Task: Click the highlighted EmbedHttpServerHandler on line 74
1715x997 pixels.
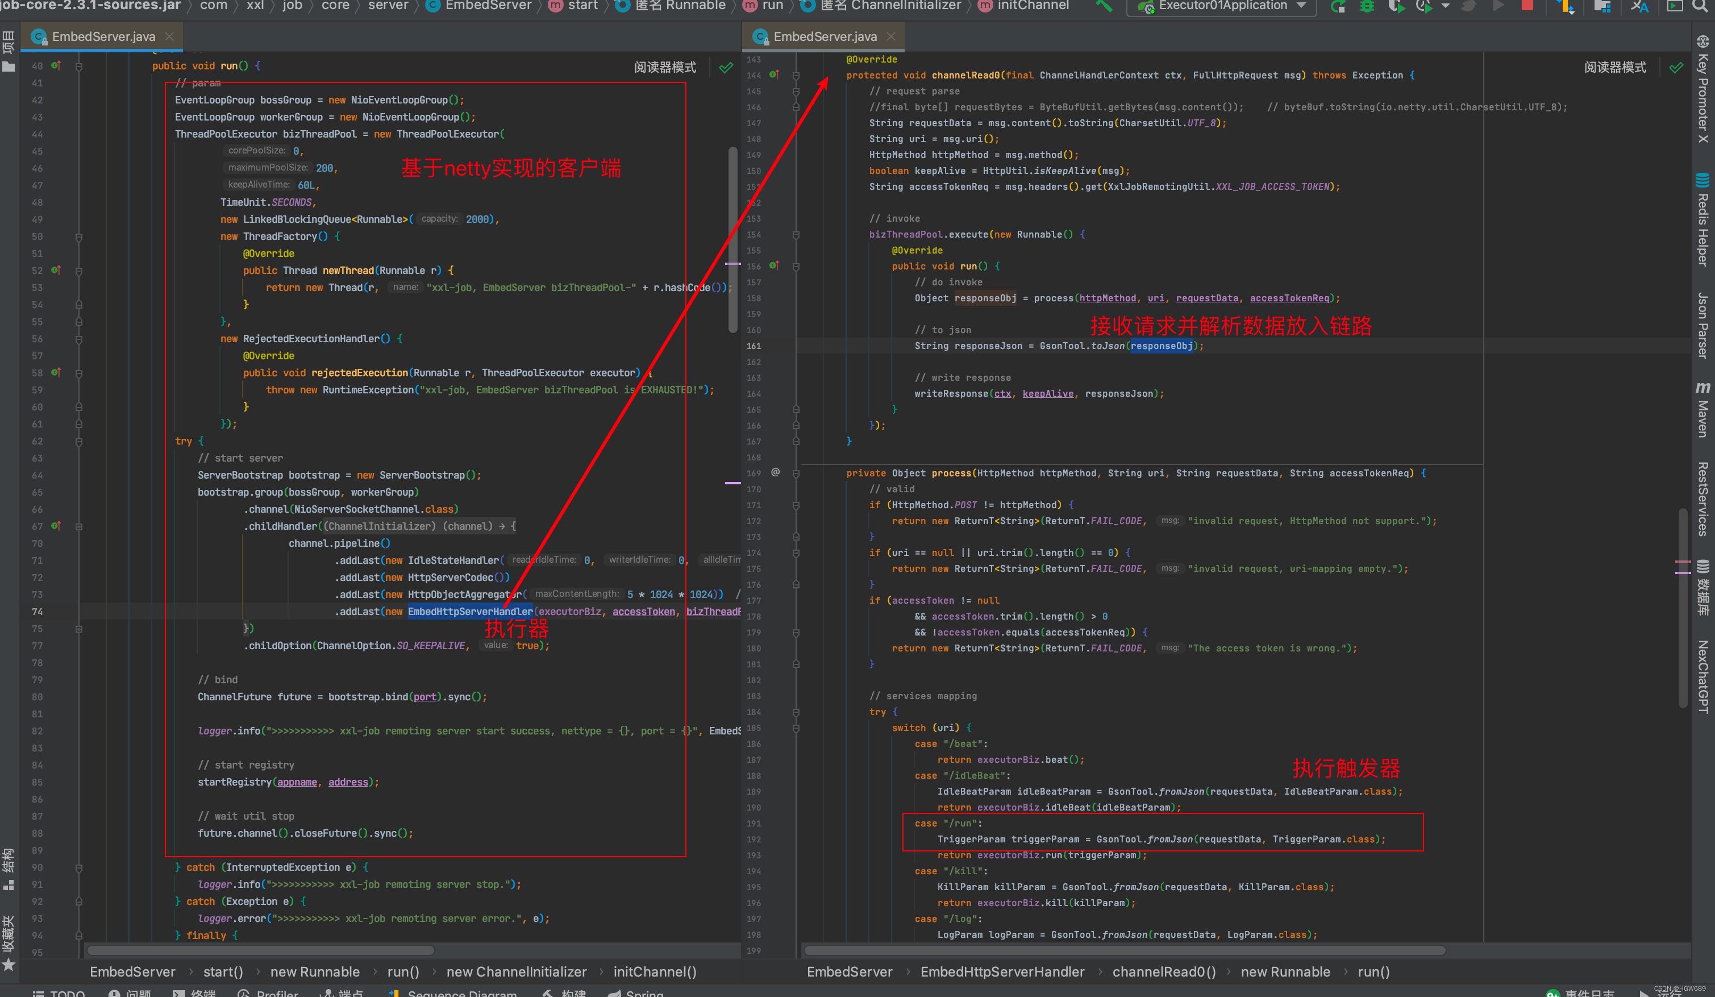Action: [469, 611]
